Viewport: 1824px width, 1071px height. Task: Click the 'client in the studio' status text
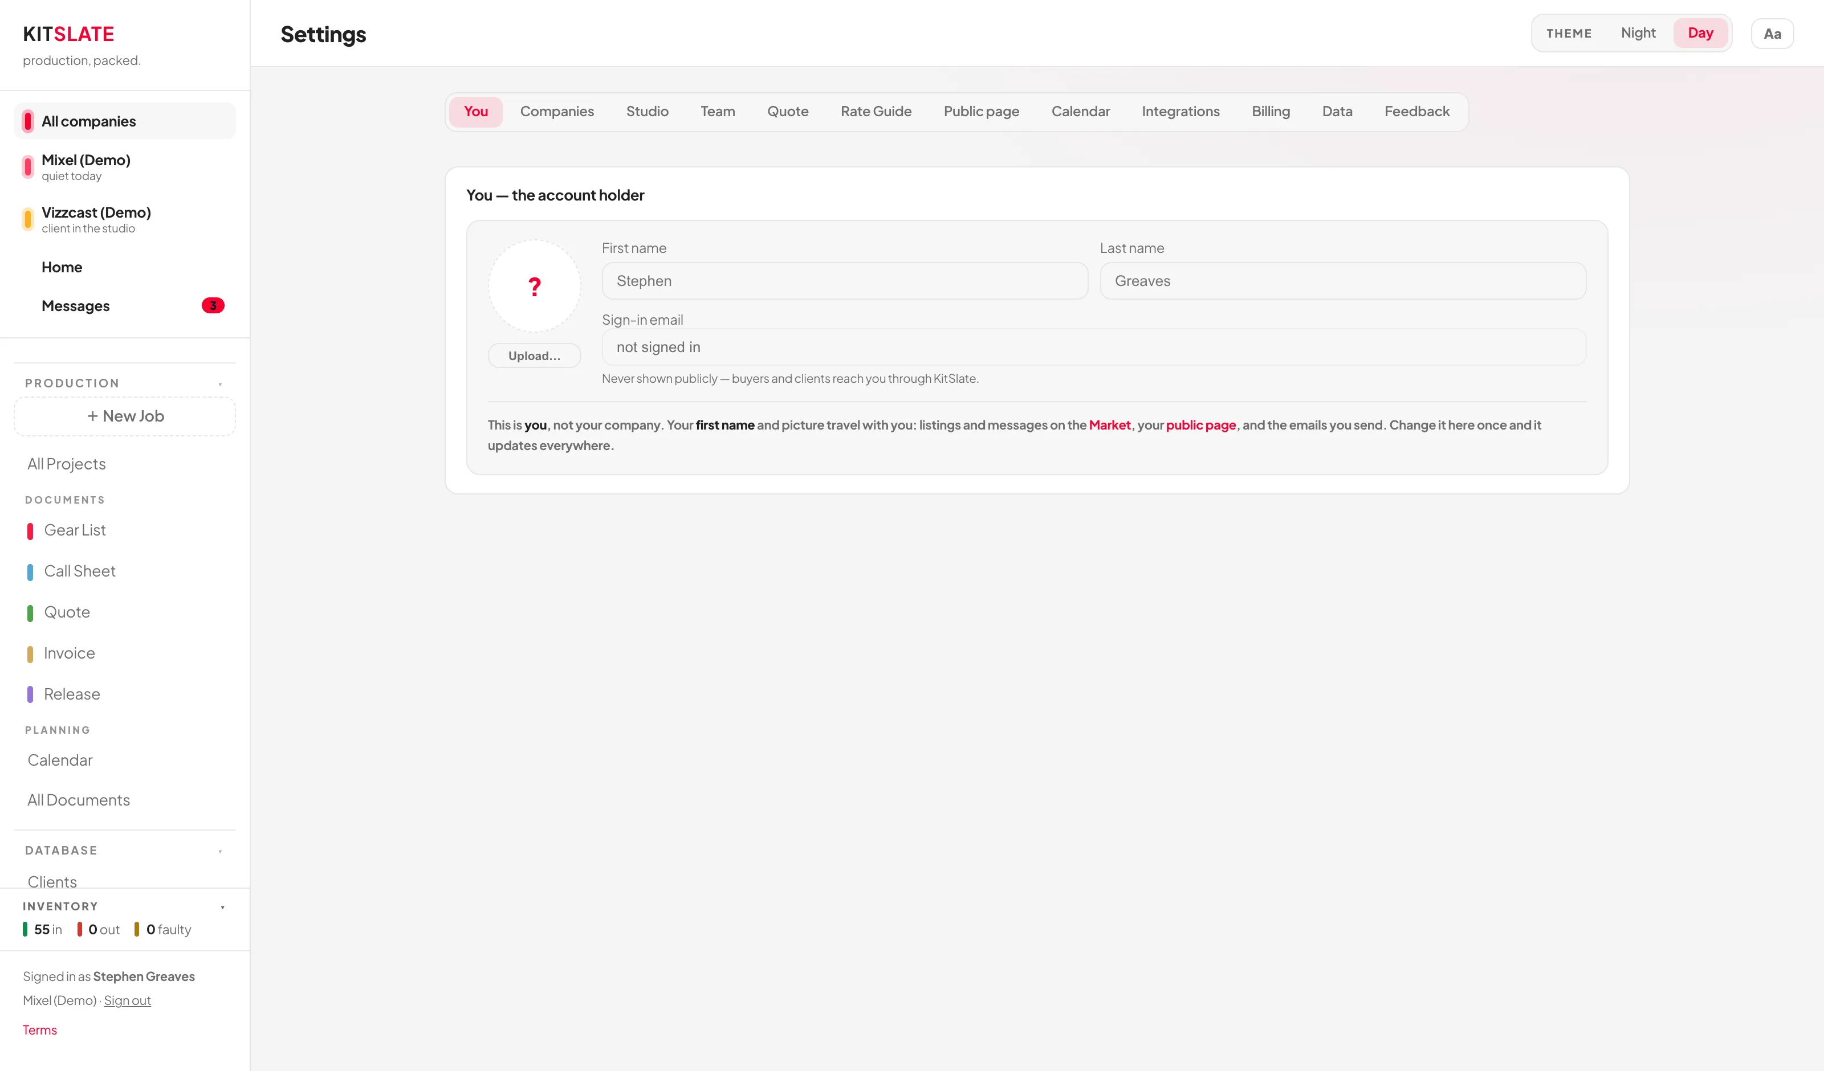click(88, 228)
